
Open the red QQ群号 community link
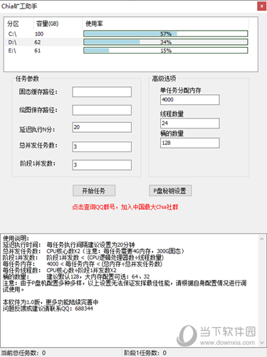125,207
